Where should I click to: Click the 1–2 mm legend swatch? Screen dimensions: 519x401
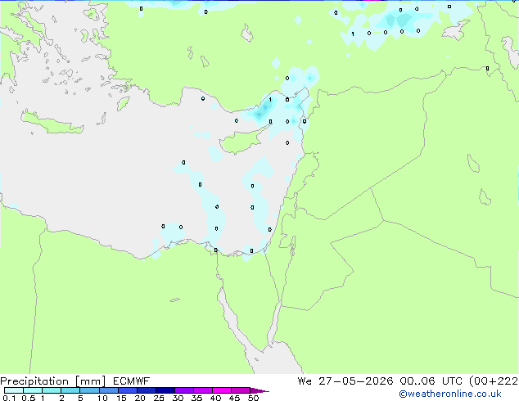click(52, 390)
